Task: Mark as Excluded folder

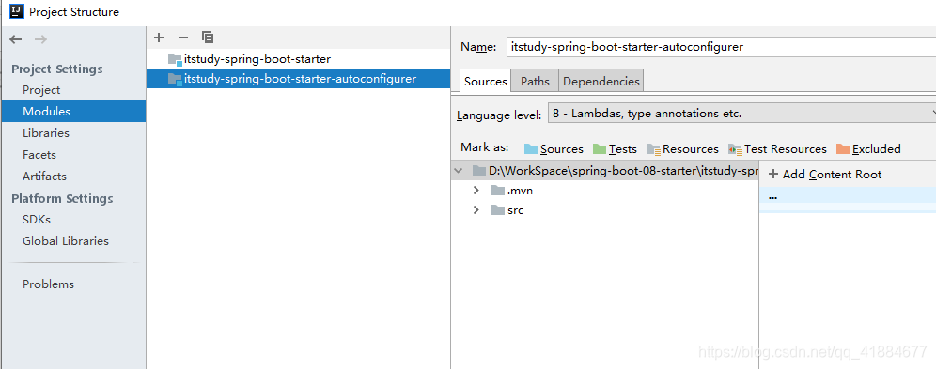Action: click(868, 149)
